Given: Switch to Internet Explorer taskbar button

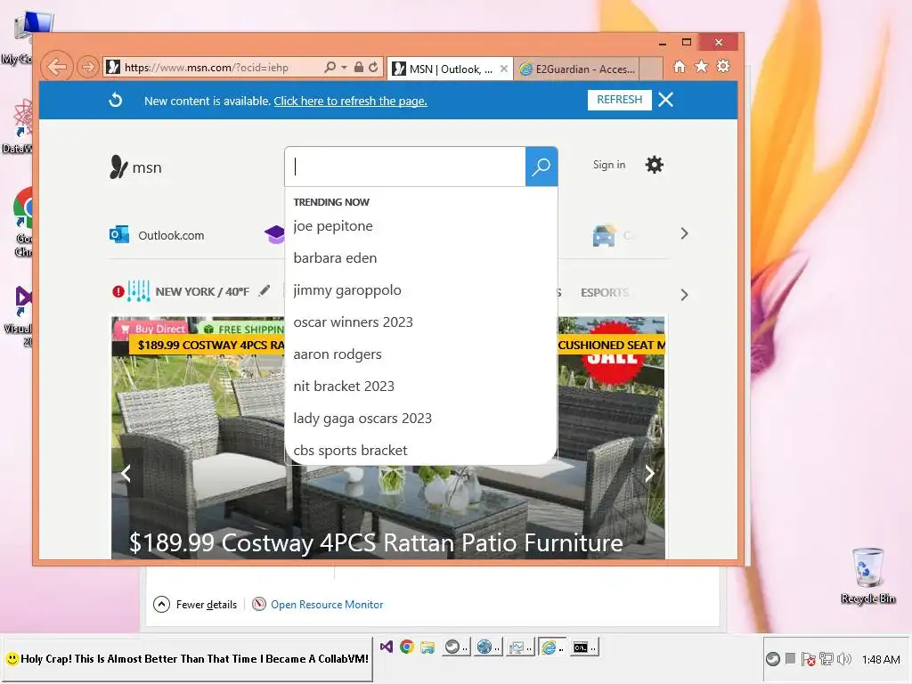Looking at the screenshot, I should [x=550, y=647].
